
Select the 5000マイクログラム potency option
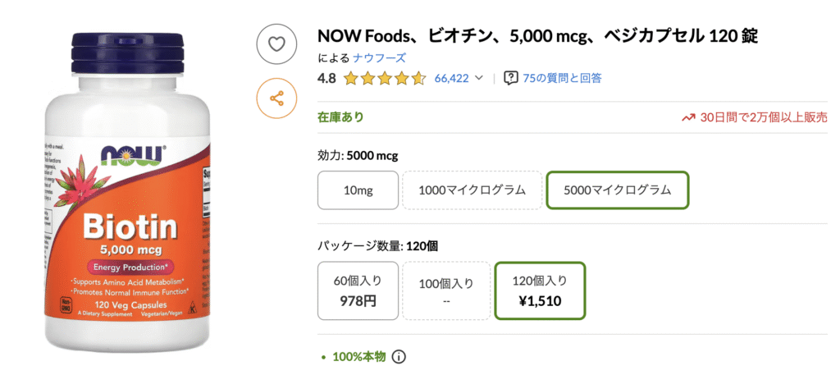click(618, 190)
